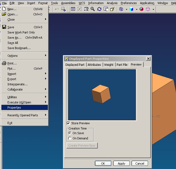Open dropdown arrow beside cyan shaded cube
This screenshot has height=169, width=176.
click(137, 9)
